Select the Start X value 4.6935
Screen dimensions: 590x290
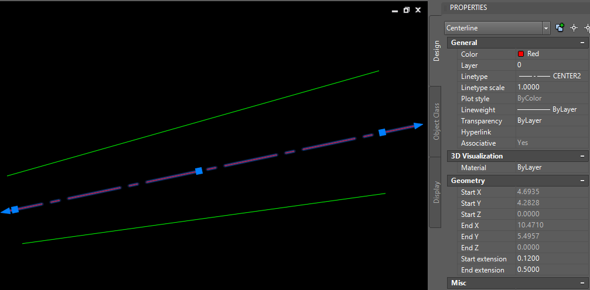click(528, 192)
